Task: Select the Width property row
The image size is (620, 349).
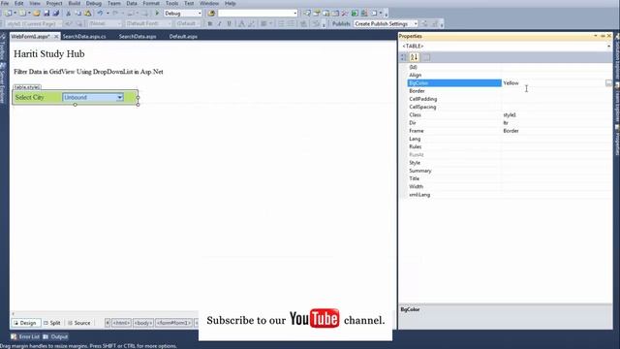Action: click(510, 186)
